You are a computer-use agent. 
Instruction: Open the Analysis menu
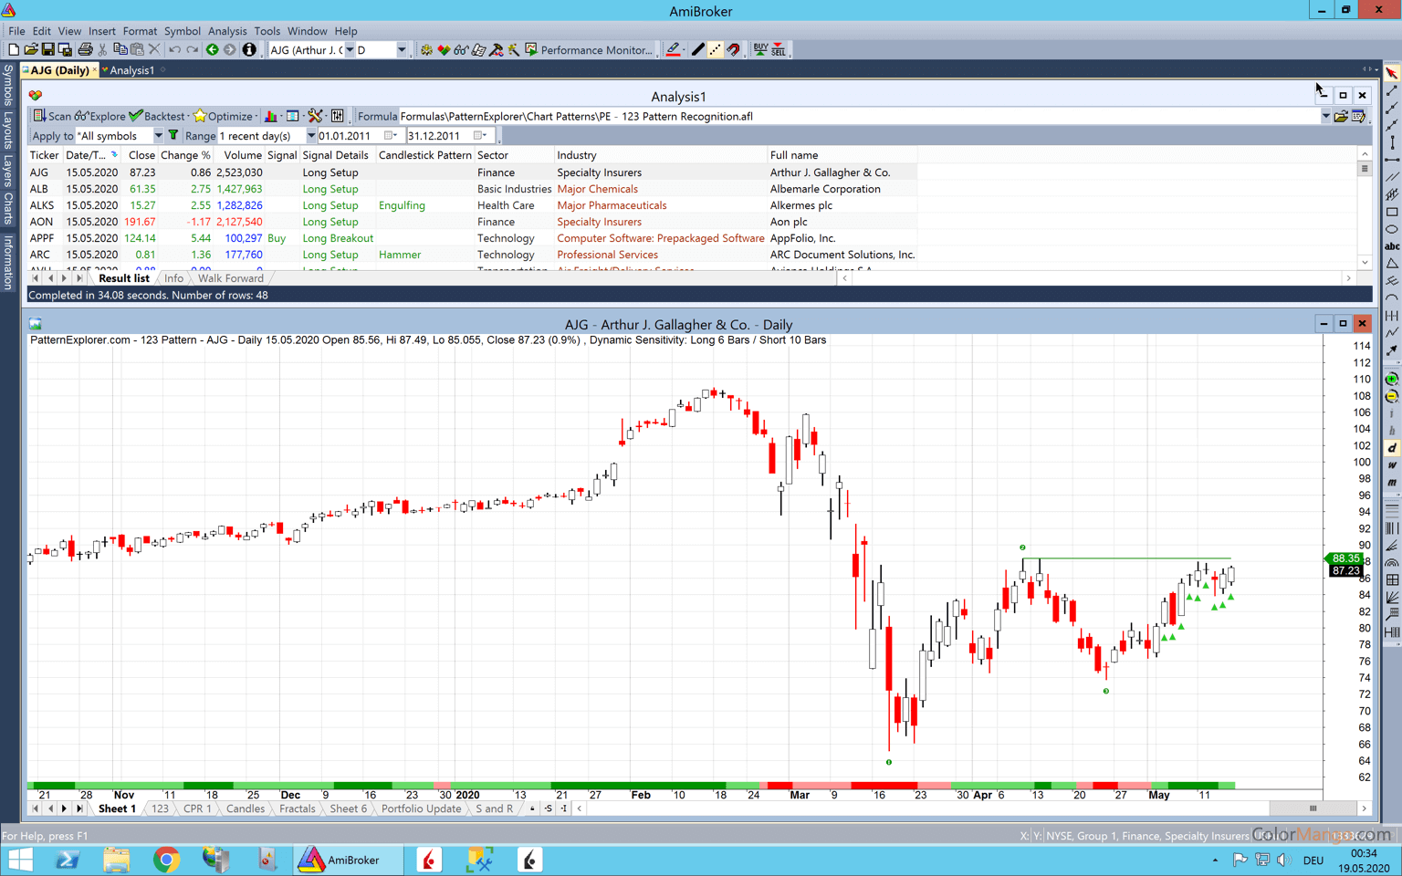226,31
